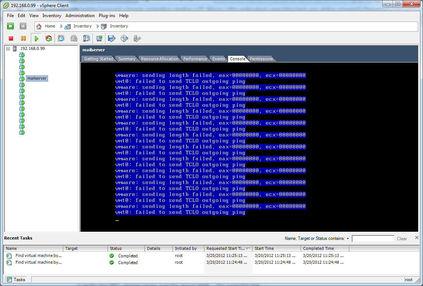Select the Console tab
This screenshot has height=286, width=423.
238,59
